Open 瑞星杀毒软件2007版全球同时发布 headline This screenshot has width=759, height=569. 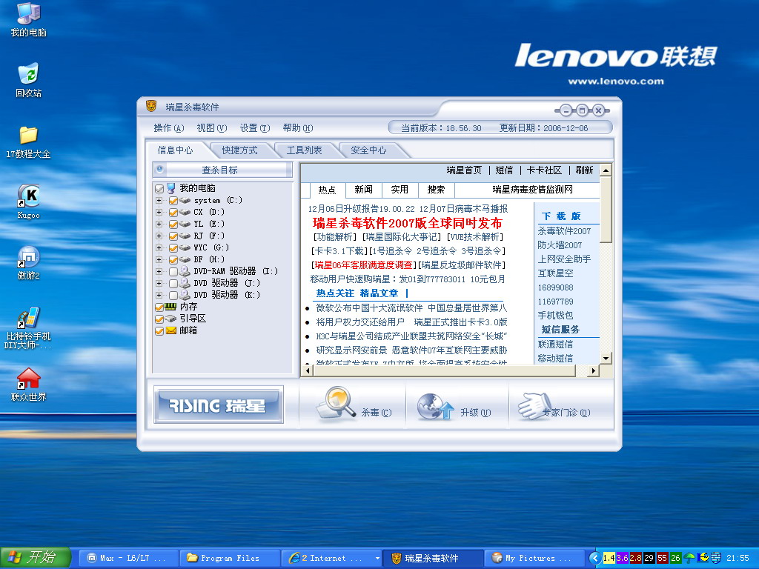click(408, 223)
